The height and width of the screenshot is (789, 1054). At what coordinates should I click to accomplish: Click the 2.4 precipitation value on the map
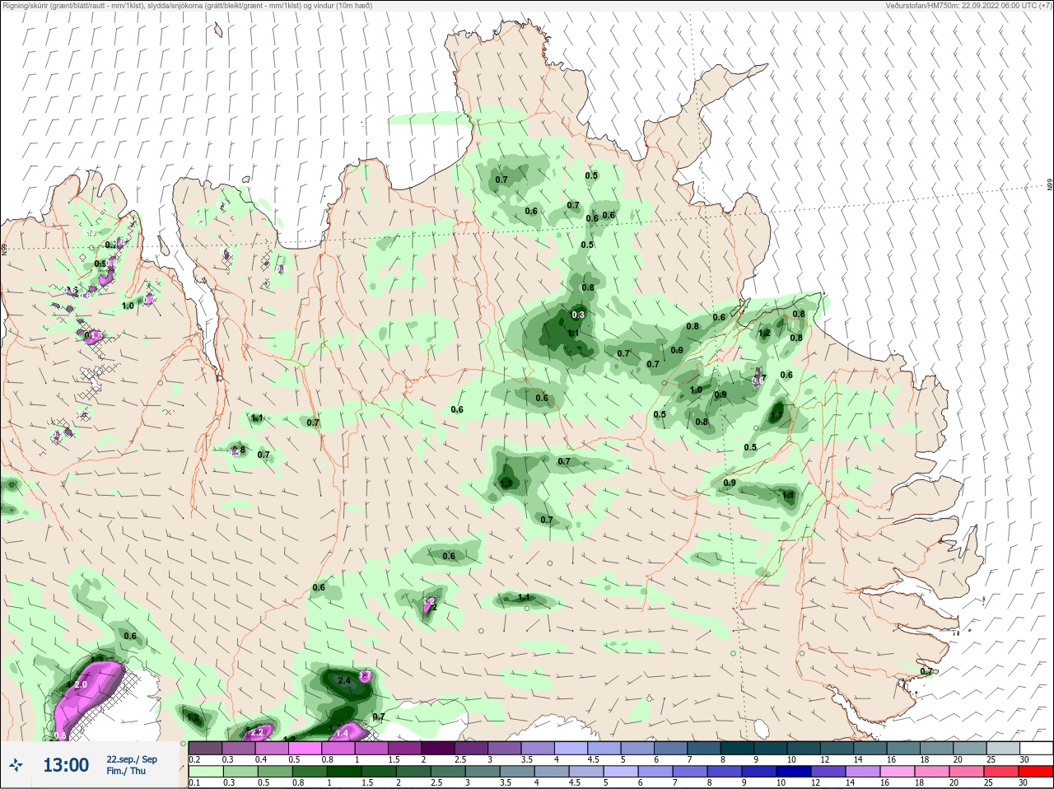point(344,680)
